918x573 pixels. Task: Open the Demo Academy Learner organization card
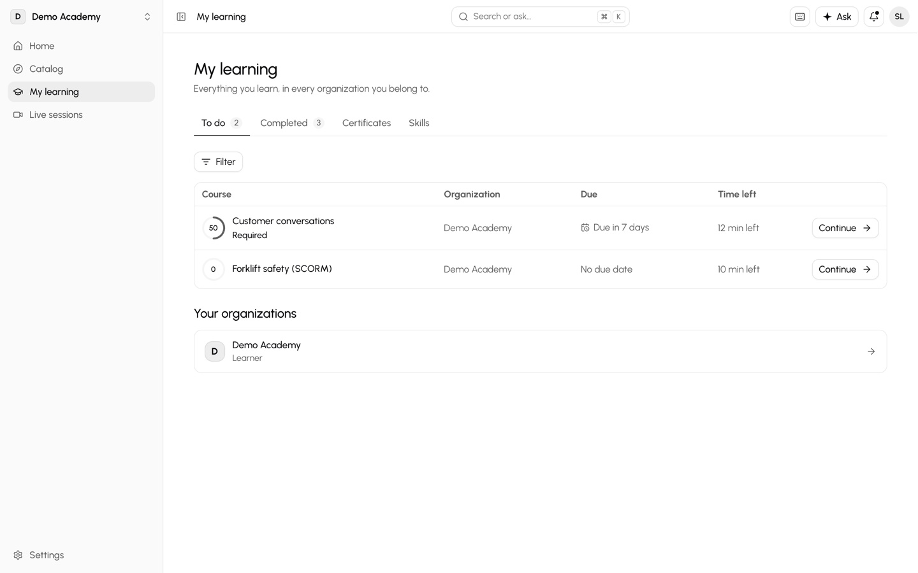coord(540,351)
